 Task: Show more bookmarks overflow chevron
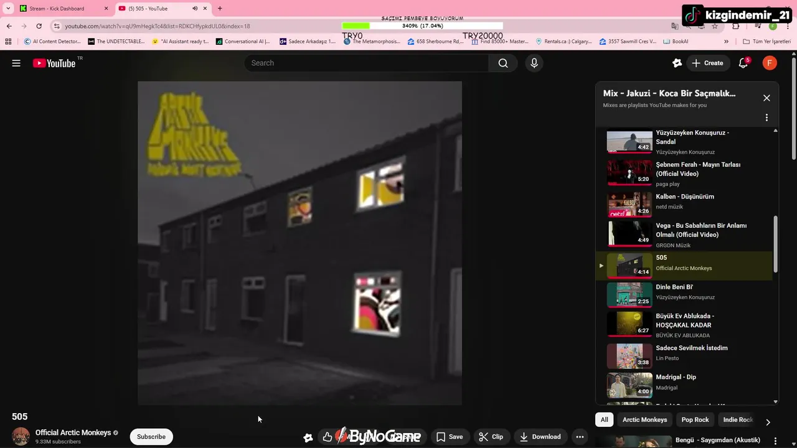click(726, 42)
